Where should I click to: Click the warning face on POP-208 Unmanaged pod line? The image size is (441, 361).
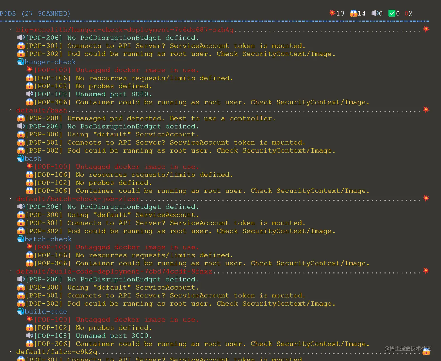click(x=21, y=118)
